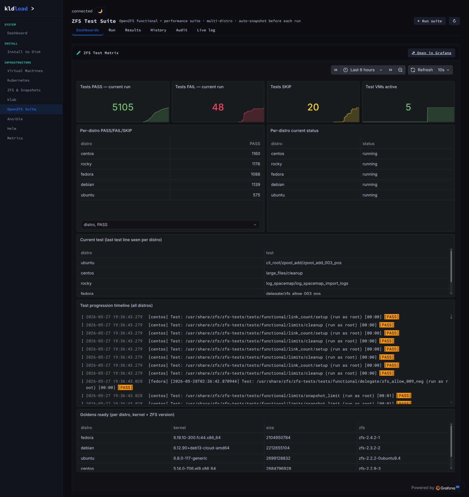
Task: Open Ansible sidebar item
Action: tap(31, 119)
